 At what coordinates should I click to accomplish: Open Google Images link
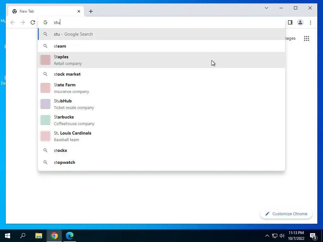291,38
